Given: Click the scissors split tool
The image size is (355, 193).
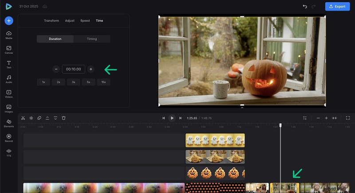Looking at the screenshot, I should pyautogui.click(x=23, y=118).
